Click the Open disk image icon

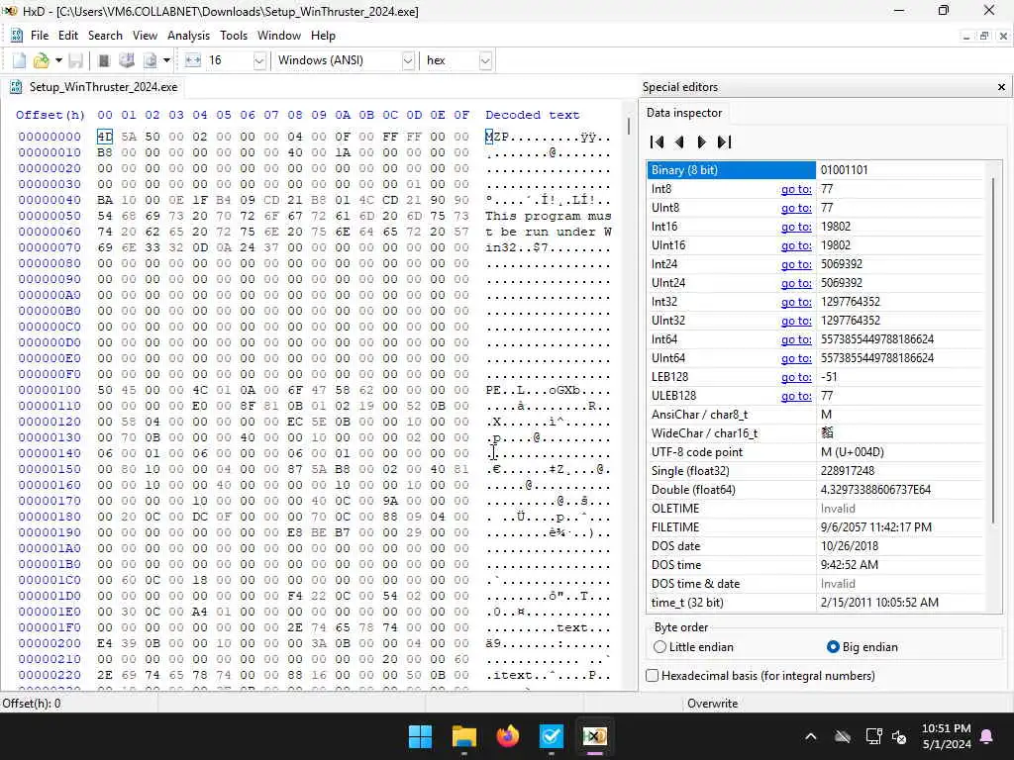pyautogui.click(x=151, y=60)
